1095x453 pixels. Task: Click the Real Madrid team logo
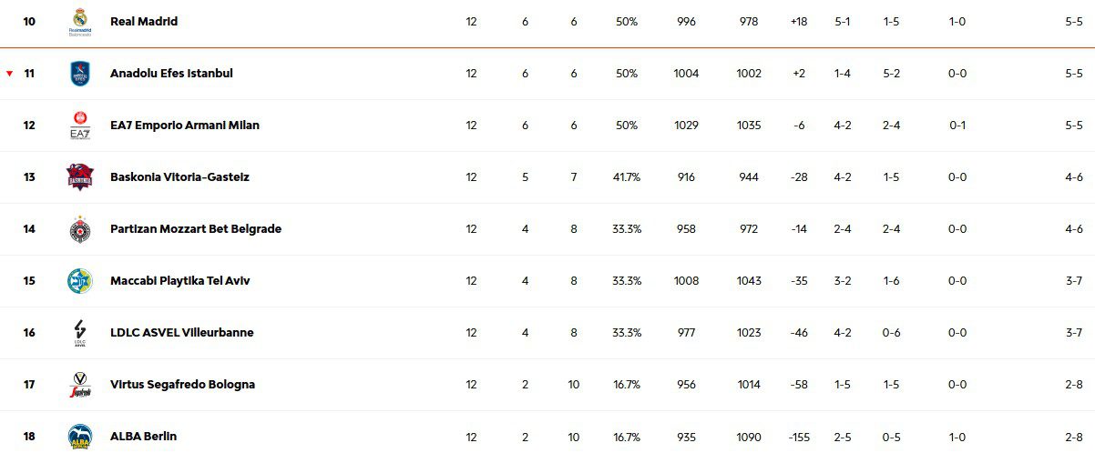(79, 21)
